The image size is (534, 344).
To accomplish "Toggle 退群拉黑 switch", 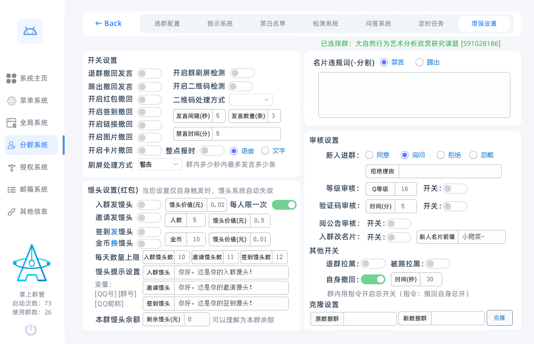I will click(373, 264).
